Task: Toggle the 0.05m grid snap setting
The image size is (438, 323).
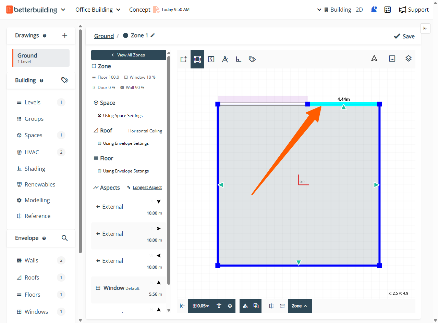Action: (201, 306)
